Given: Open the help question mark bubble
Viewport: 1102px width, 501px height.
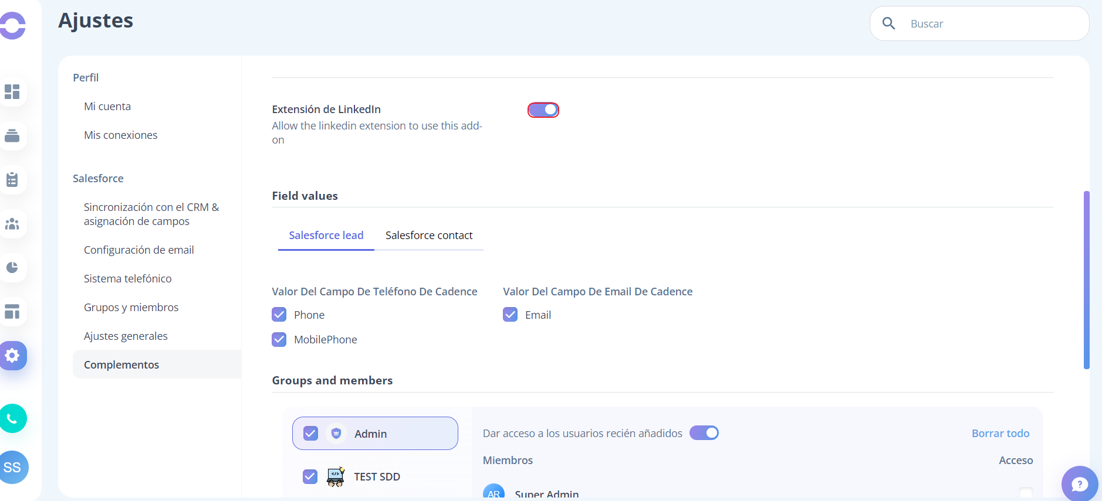Looking at the screenshot, I should click(x=1080, y=484).
